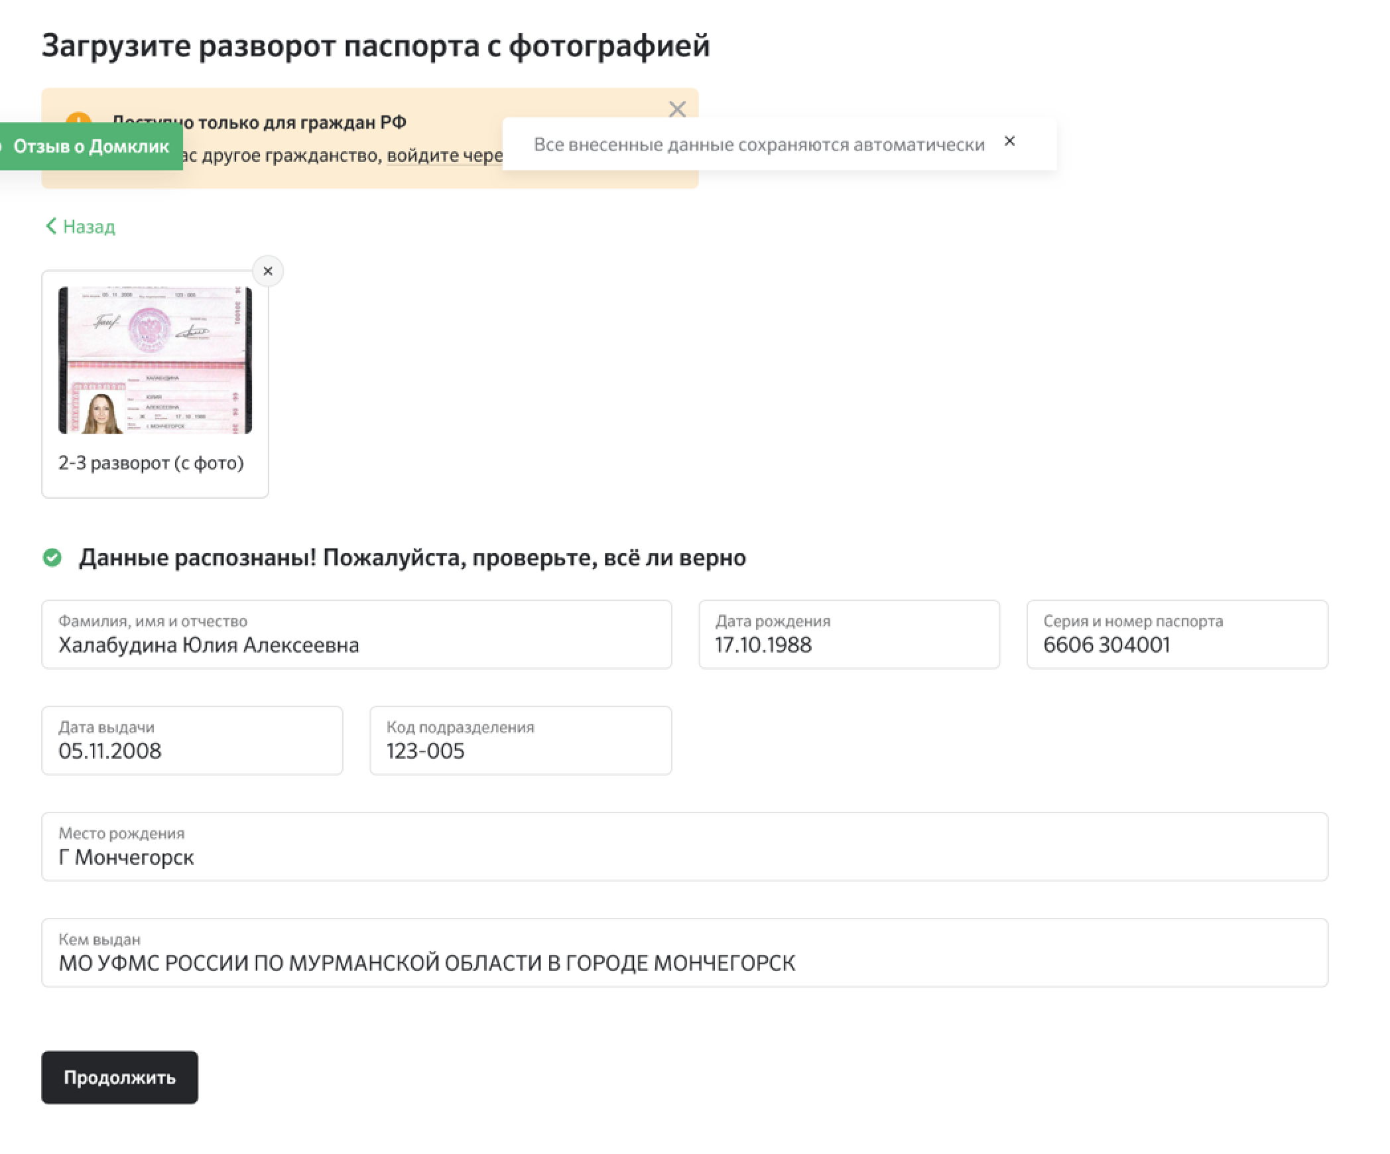Select the Дата выдачи input

coord(192,751)
